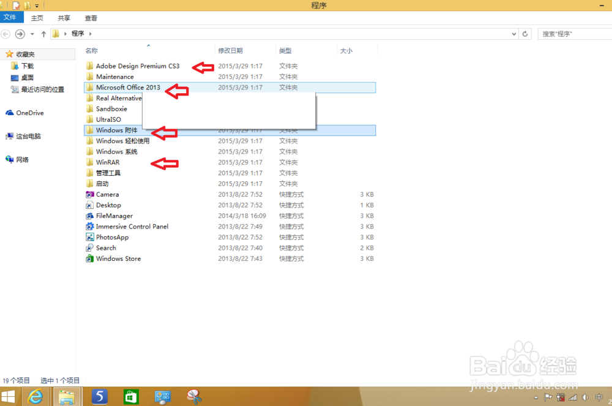Click the input method 中 tray indicator

tap(599, 397)
